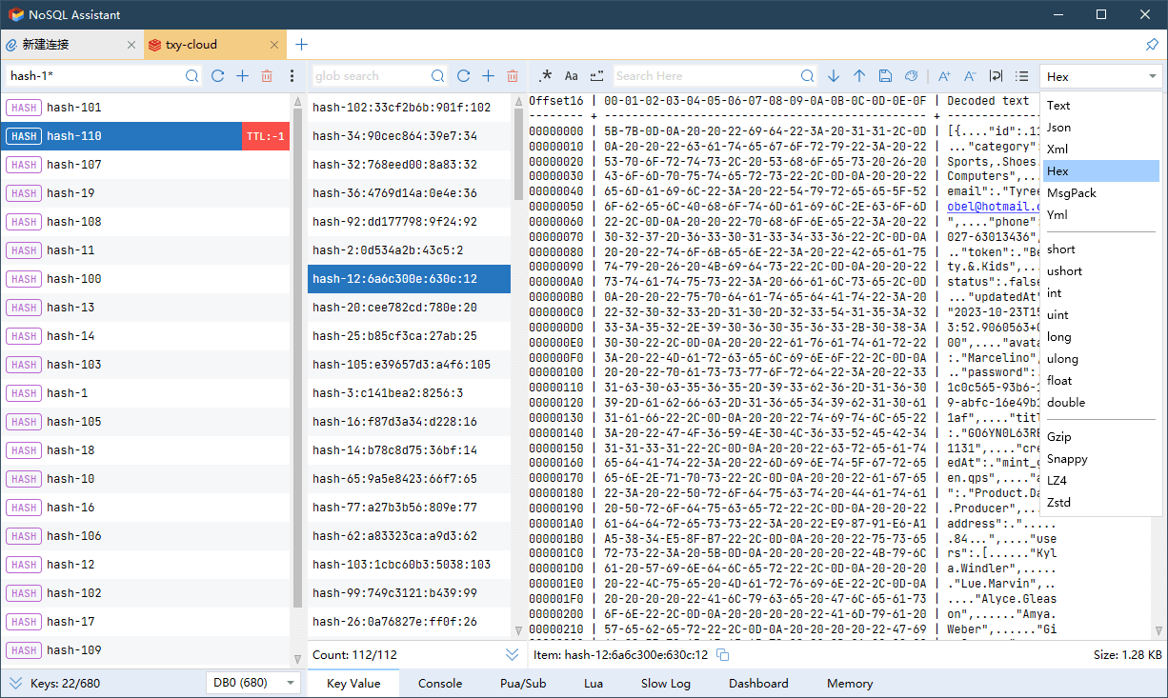The image size is (1168, 698).
Task: Delete selected key with red trash icon
Action: click(x=267, y=76)
